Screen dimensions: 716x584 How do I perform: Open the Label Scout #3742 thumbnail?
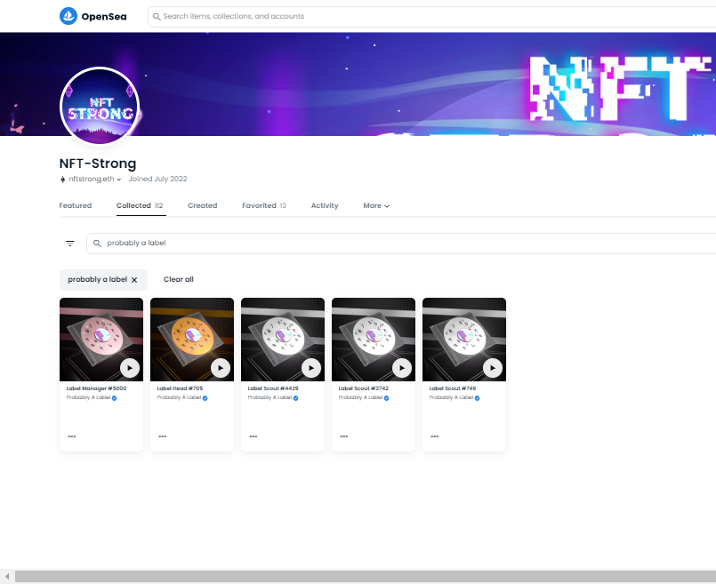point(374,340)
